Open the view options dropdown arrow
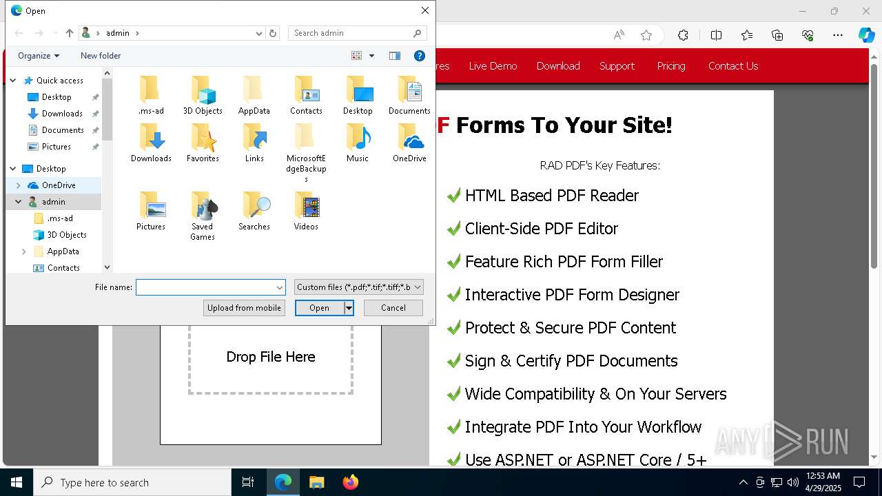This screenshot has width=882, height=496. click(x=371, y=56)
